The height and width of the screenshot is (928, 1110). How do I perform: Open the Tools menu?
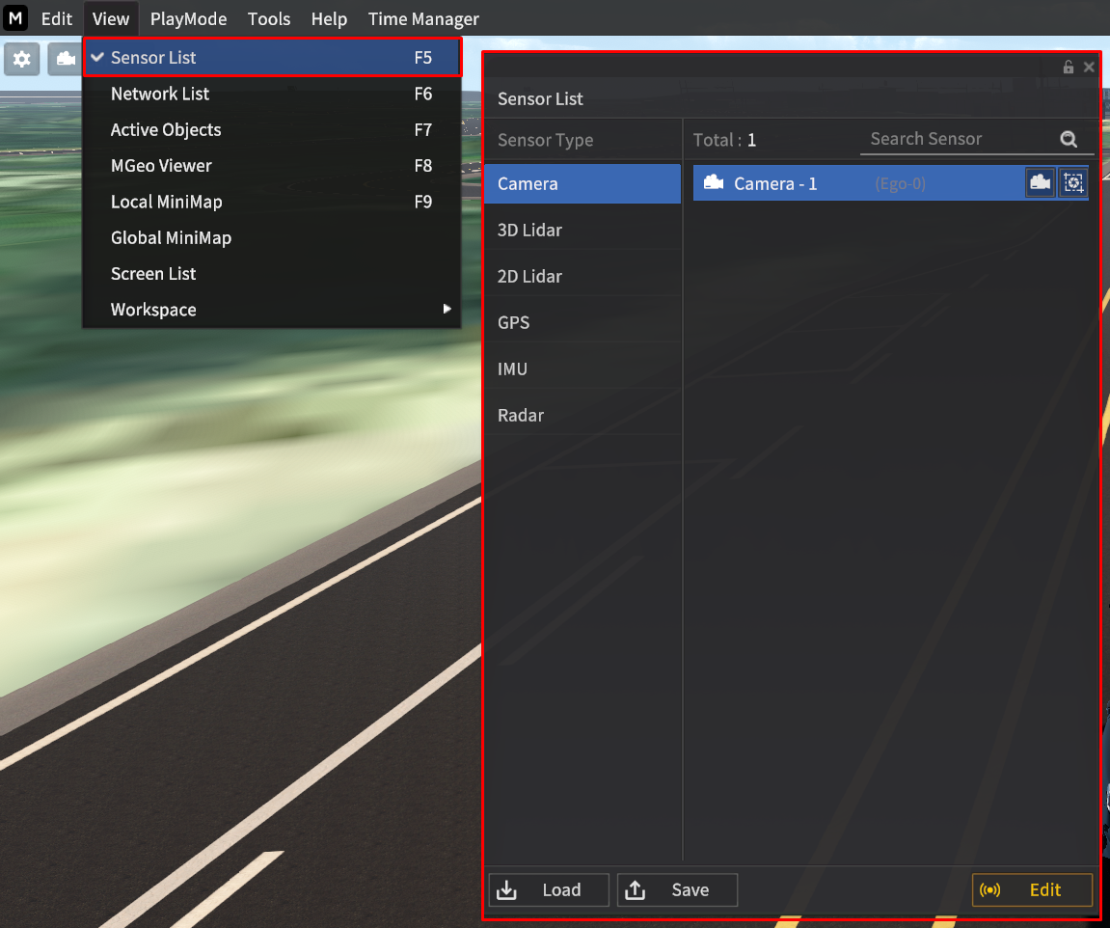coord(269,19)
